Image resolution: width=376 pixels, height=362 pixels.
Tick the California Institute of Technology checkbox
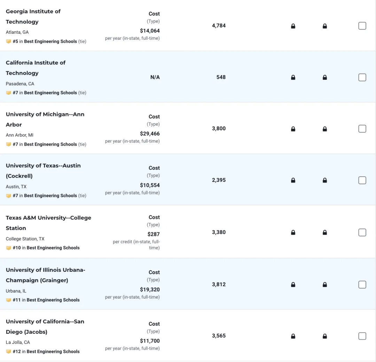coord(362,77)
